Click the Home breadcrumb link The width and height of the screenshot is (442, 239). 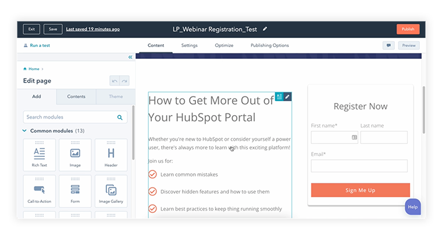[34, 69]
